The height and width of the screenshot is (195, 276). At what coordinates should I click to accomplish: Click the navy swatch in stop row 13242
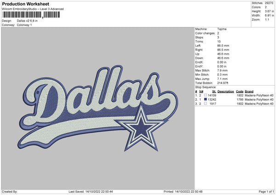coord(206,99)
